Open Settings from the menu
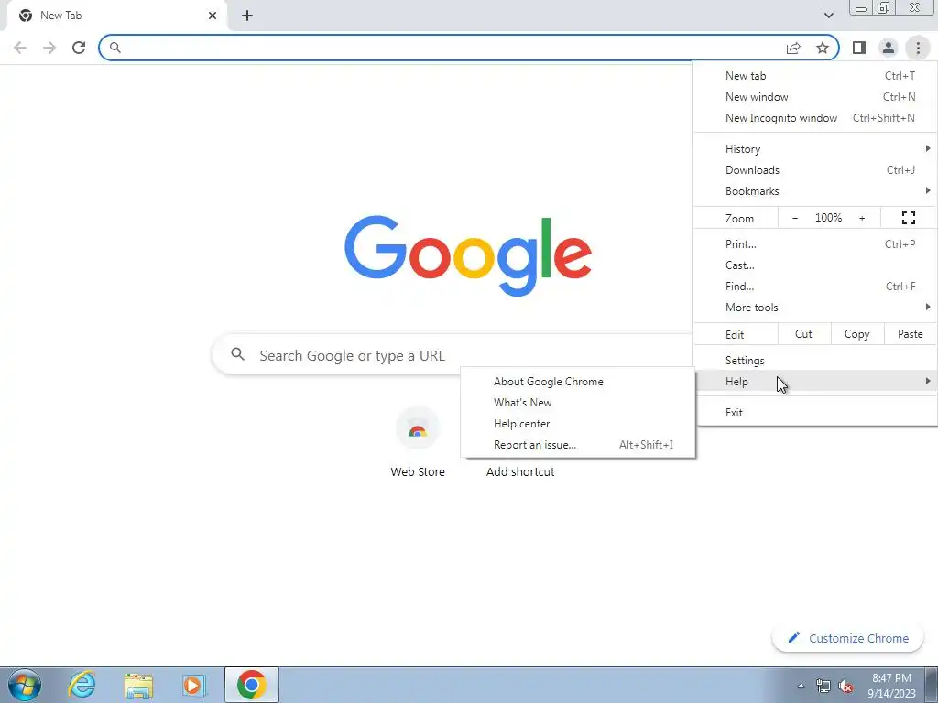Viewport: 938px width, 703px height. point(815,361)
